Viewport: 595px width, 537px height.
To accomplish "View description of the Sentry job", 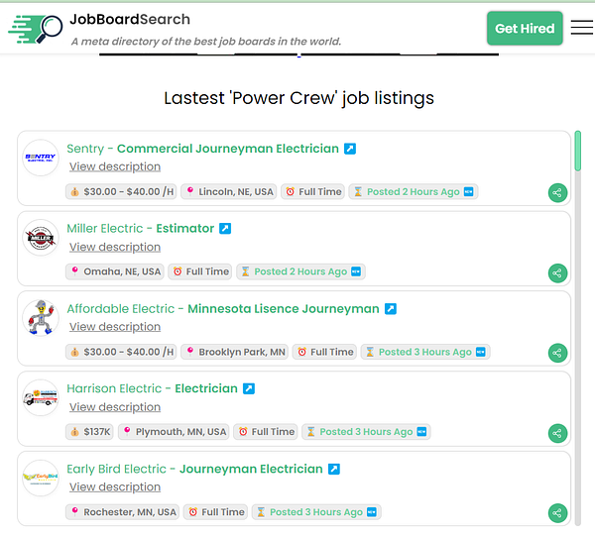I will pos(115,166).
